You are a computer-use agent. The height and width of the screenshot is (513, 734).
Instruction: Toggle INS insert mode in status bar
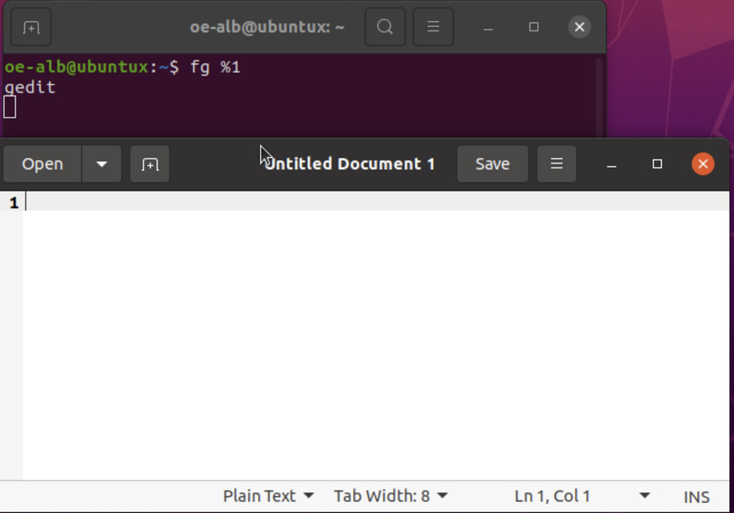pyautogui.click(x=696, y=497)
